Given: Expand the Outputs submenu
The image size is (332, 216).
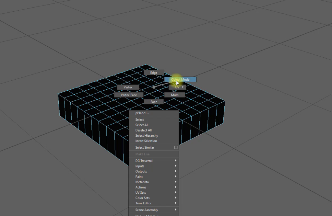Looking at the screenshot, I should 154,171.
